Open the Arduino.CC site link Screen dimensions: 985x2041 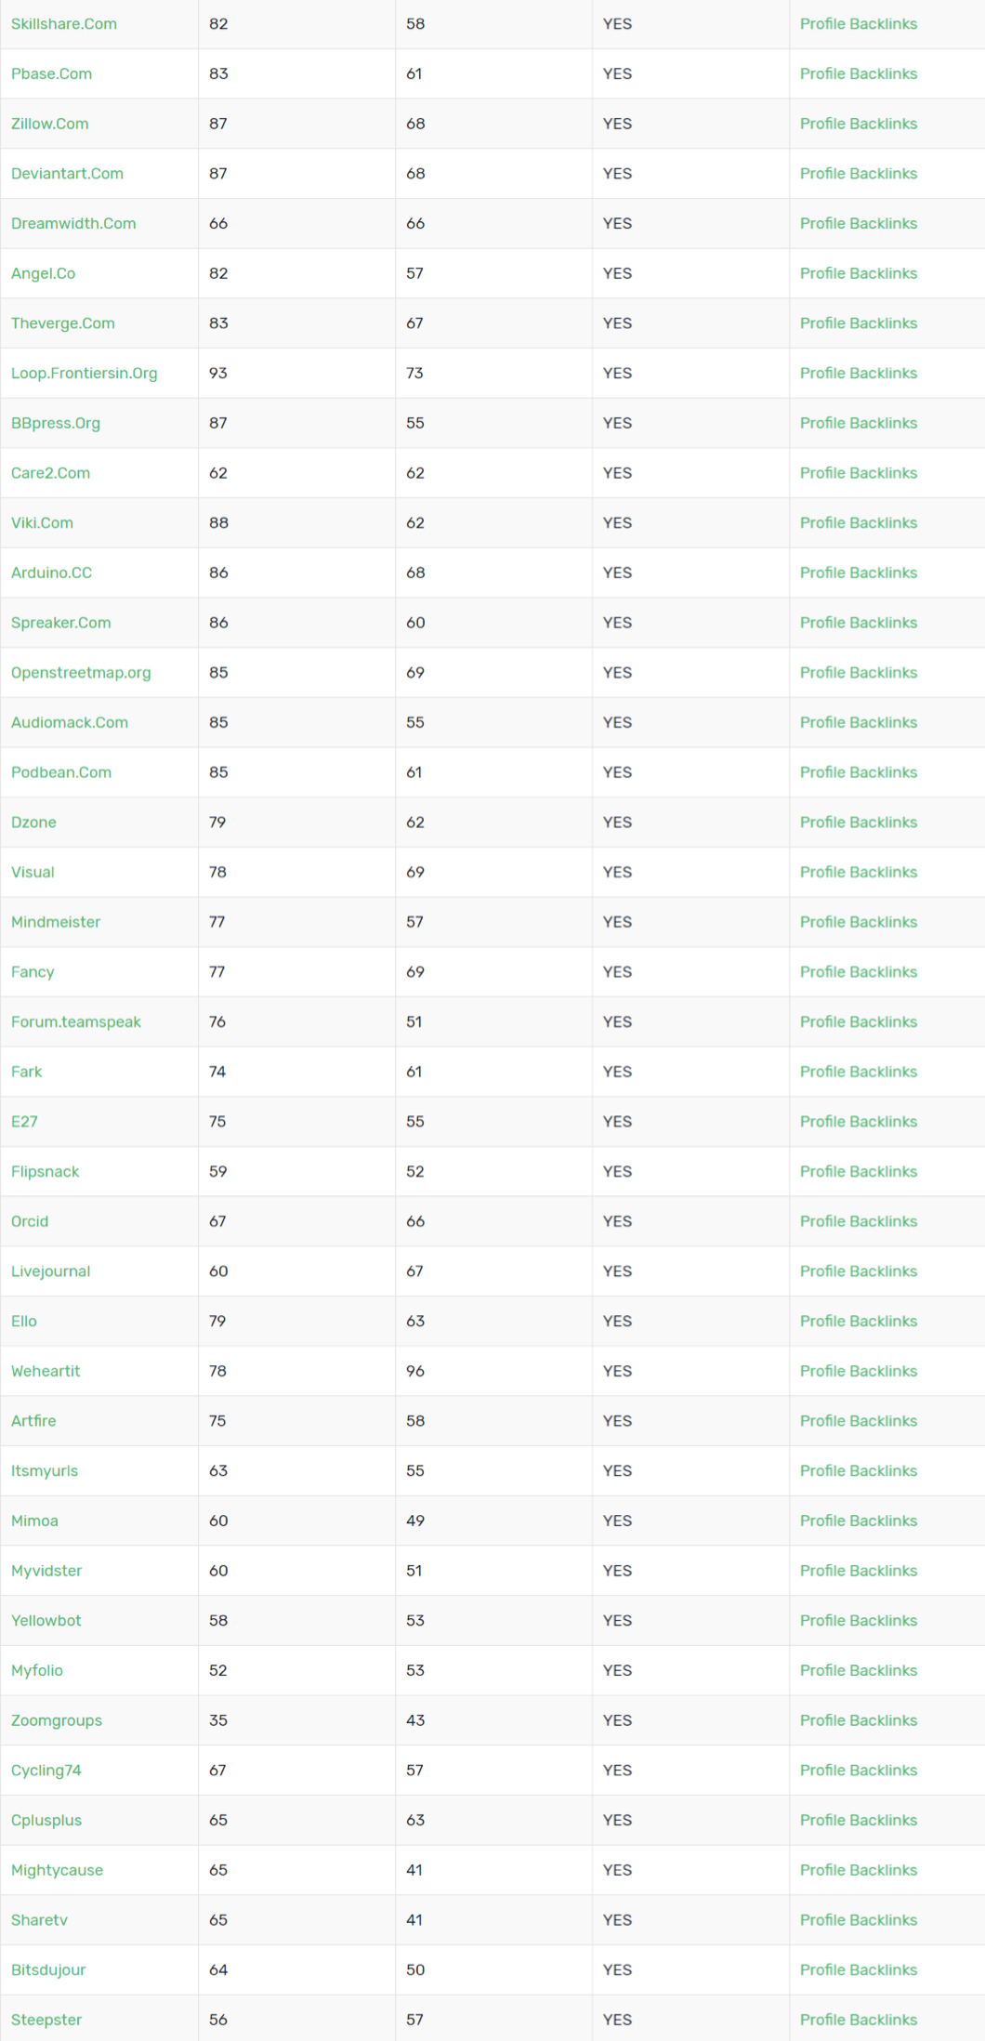tap(52, 573)
